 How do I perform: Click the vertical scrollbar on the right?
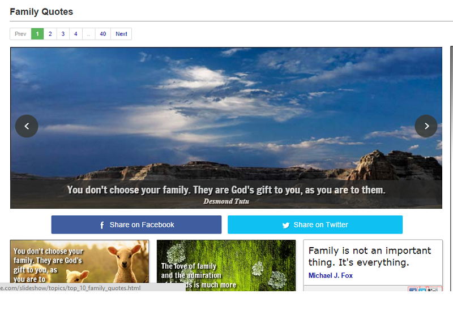[451, 170]
